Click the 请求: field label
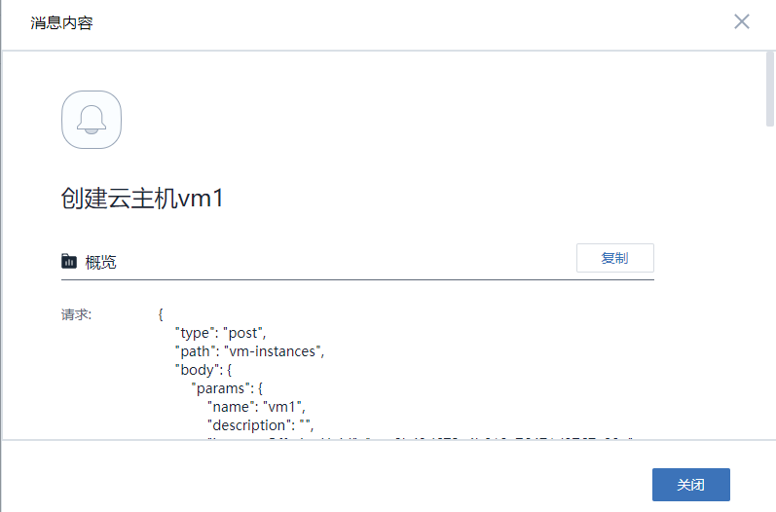Image resolution: width=776 pixels, height=512 pixels. click(x=76, y=314)
